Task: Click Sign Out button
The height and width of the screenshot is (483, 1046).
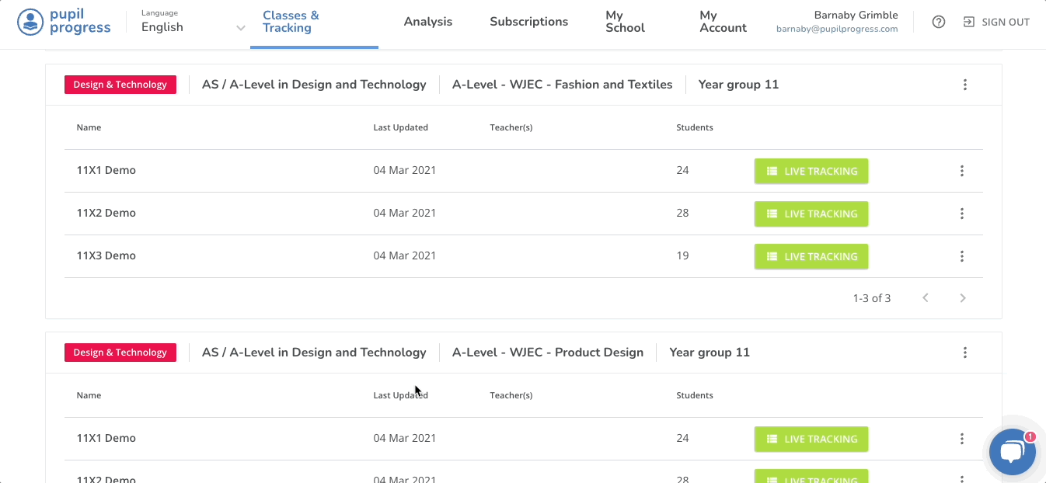Action: 996,22
